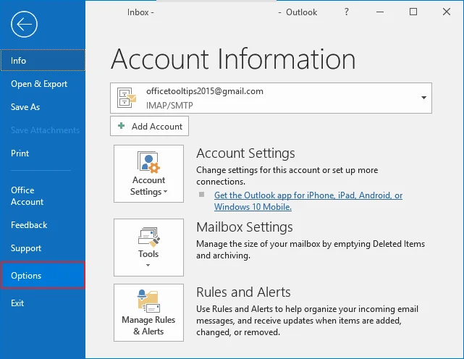Select the officetooltips2015@gmail.com account text
Image resolution: width=464 pixels, height=359 pixels.
[205, 91]
